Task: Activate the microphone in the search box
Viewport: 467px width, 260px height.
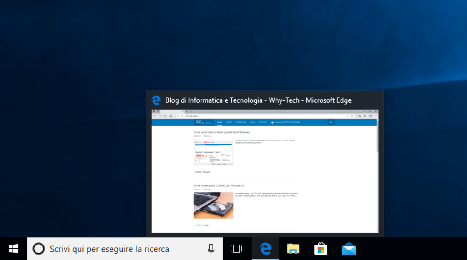Action: [x=211, y=249]
